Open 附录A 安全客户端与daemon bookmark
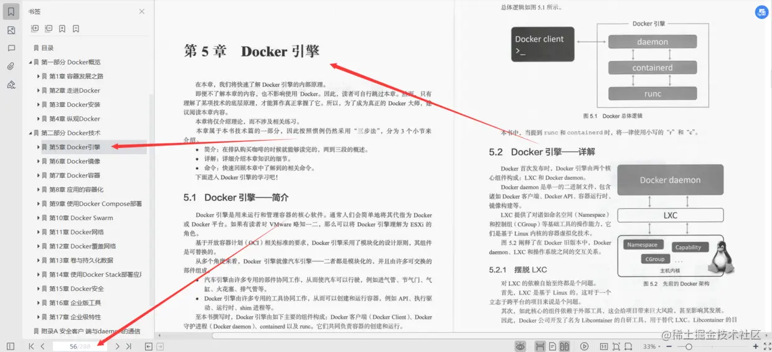Screen dimensions: 772x352 tap(91, 331)
